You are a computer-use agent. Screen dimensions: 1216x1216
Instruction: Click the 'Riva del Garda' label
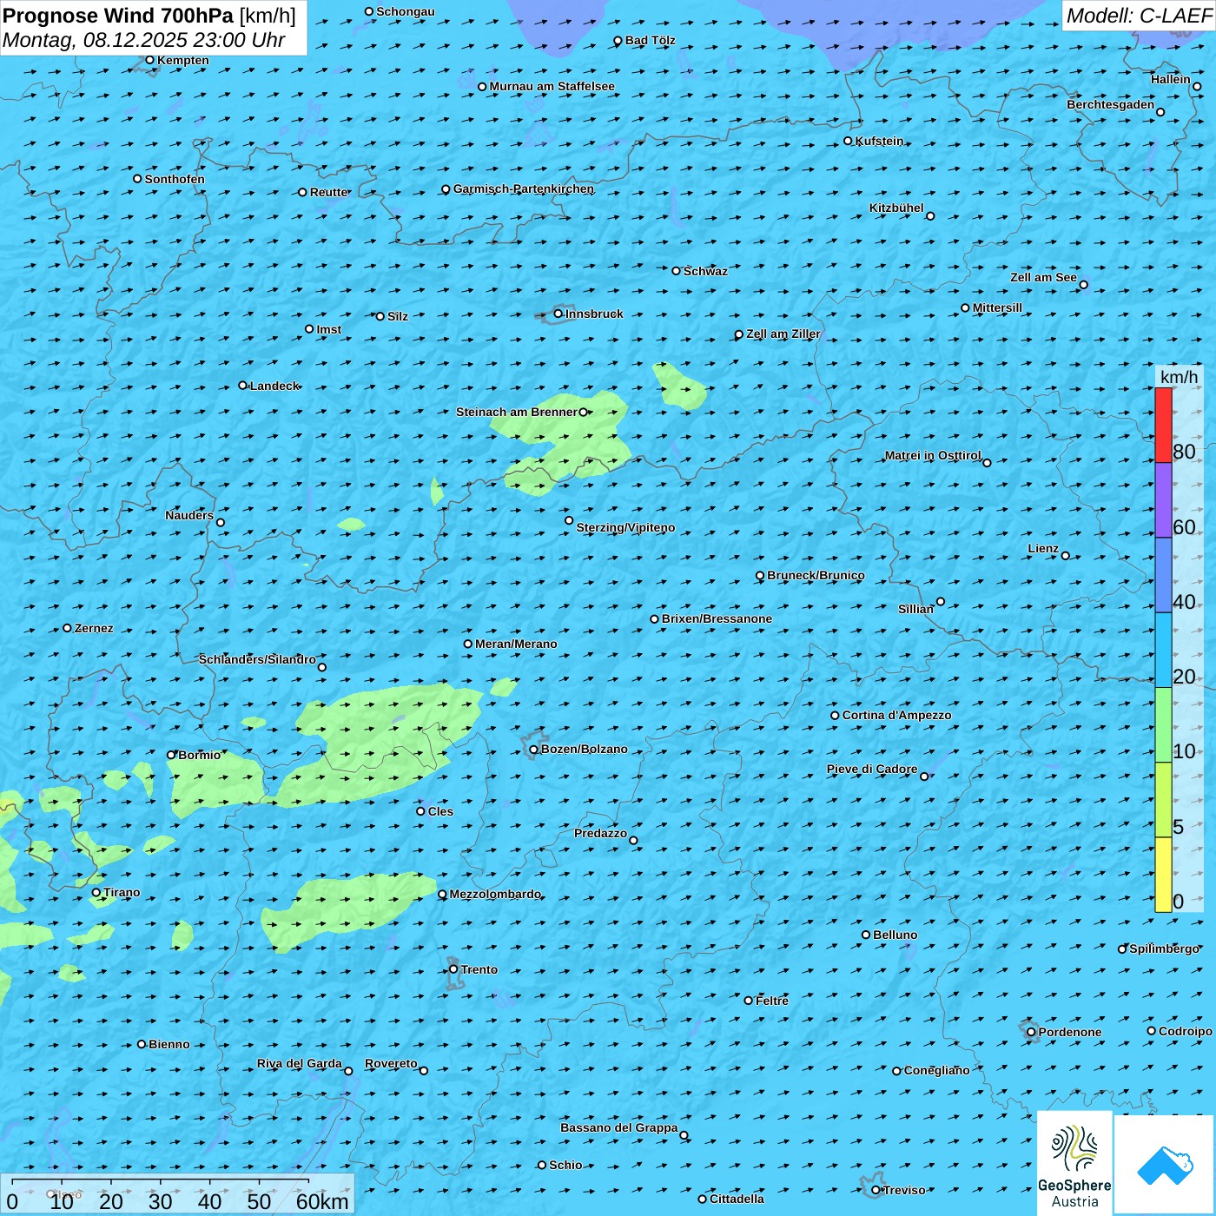coord(300,1063)
